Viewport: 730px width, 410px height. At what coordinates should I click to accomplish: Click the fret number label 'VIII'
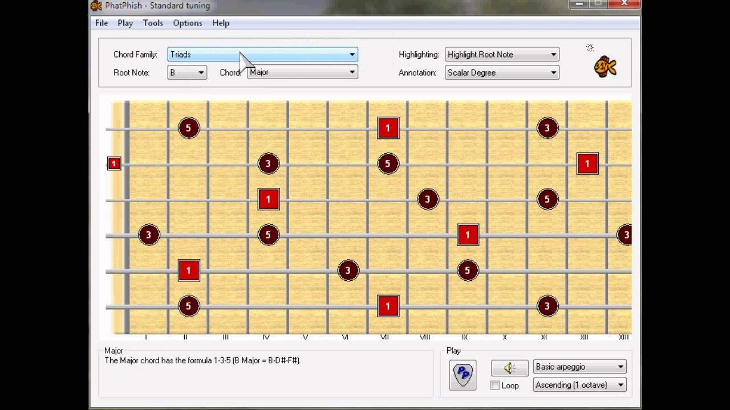(425, 337)
